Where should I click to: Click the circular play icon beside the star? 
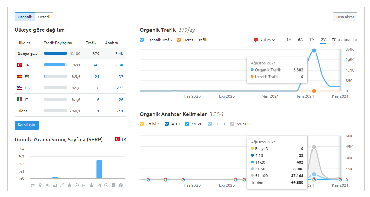pyautogui.click(x=77, y=185)
